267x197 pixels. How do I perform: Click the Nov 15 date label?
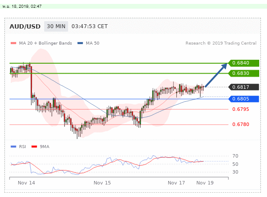coord(102,183)
